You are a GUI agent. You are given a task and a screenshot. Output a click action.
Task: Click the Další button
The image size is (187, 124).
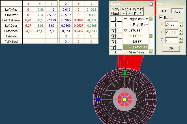(138, 13)
